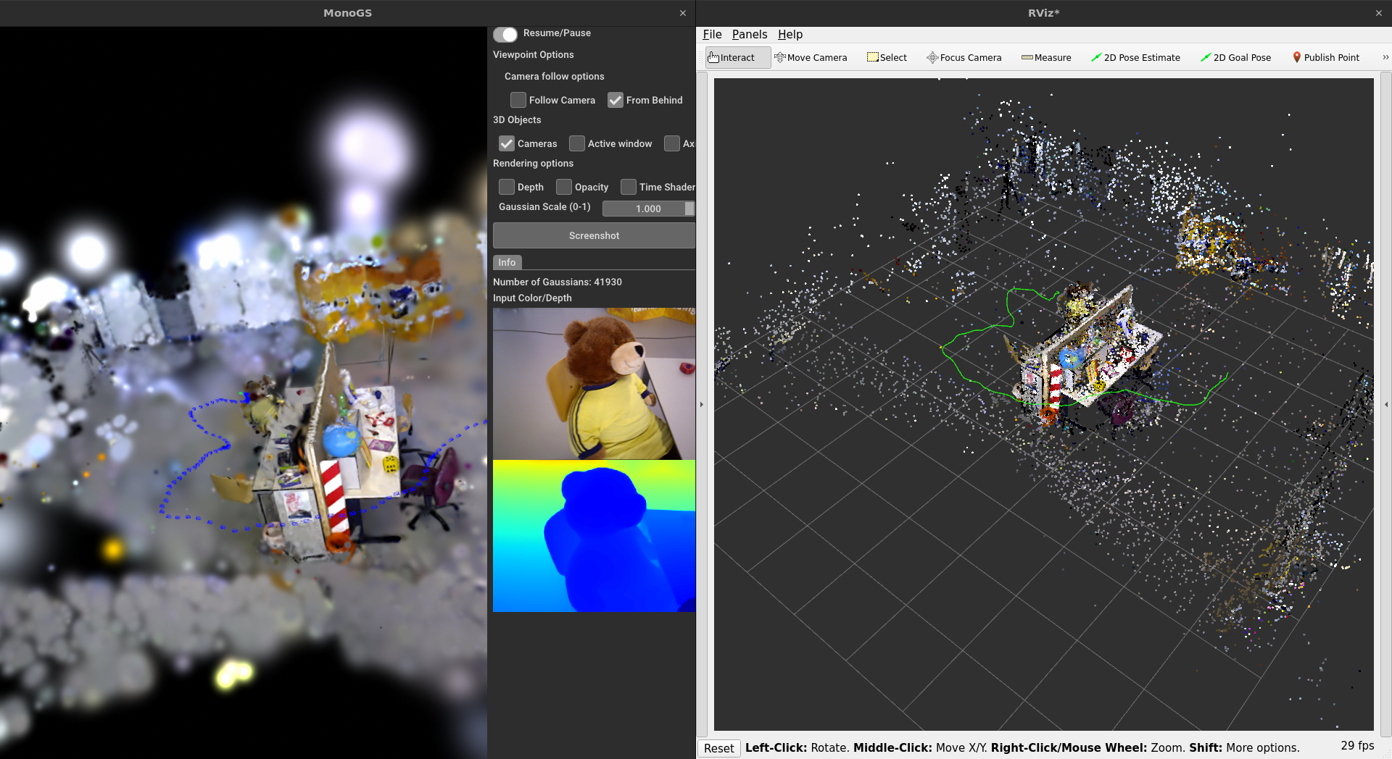Uncheck the From Behind checkbox
1392x759 pixels.
click(616, 100)
